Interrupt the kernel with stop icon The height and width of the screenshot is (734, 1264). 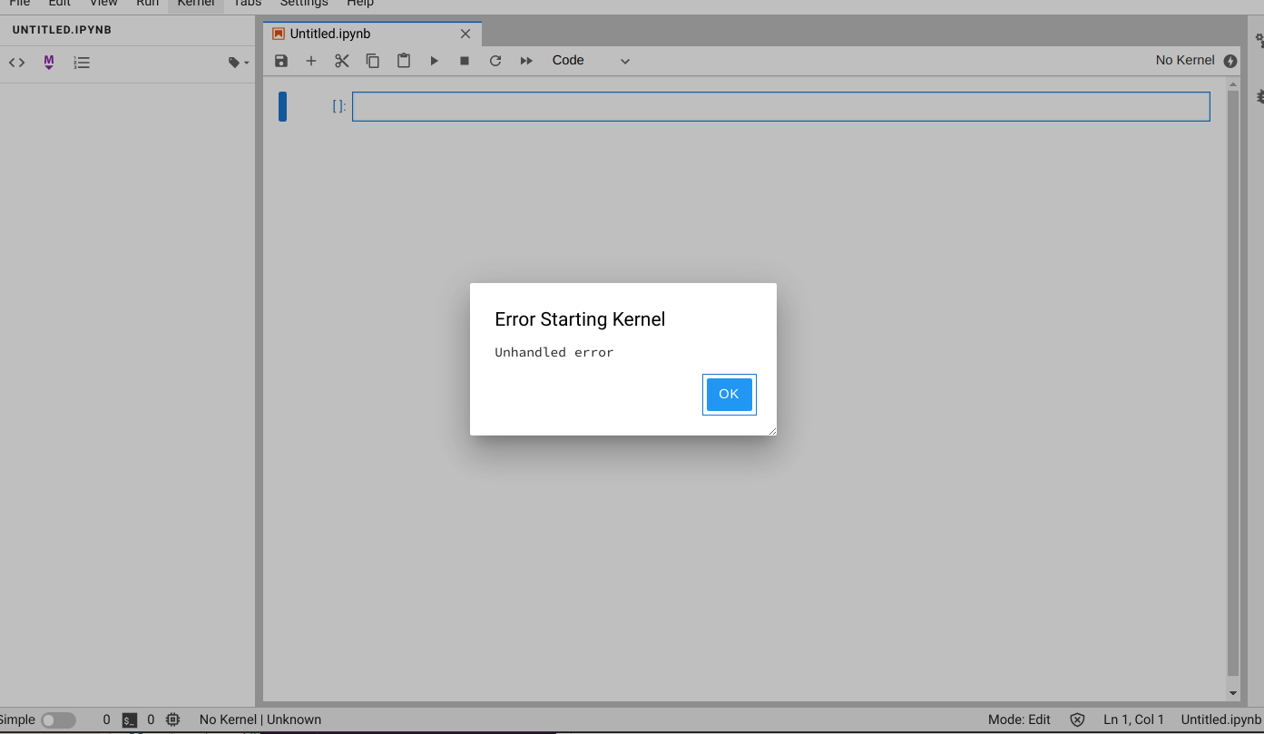pyautogui.click(x=464, y=60)
